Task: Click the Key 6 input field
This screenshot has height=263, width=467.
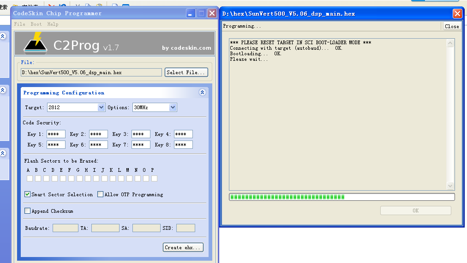Action: point(99,145)
